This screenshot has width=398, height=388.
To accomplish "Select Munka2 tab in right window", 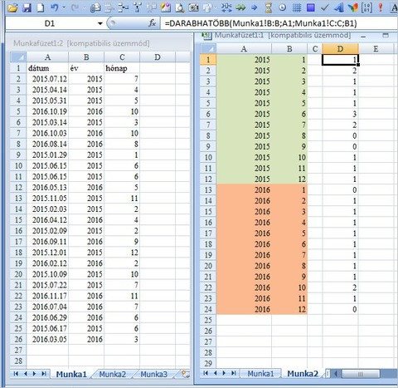I will tap(303, 373).
